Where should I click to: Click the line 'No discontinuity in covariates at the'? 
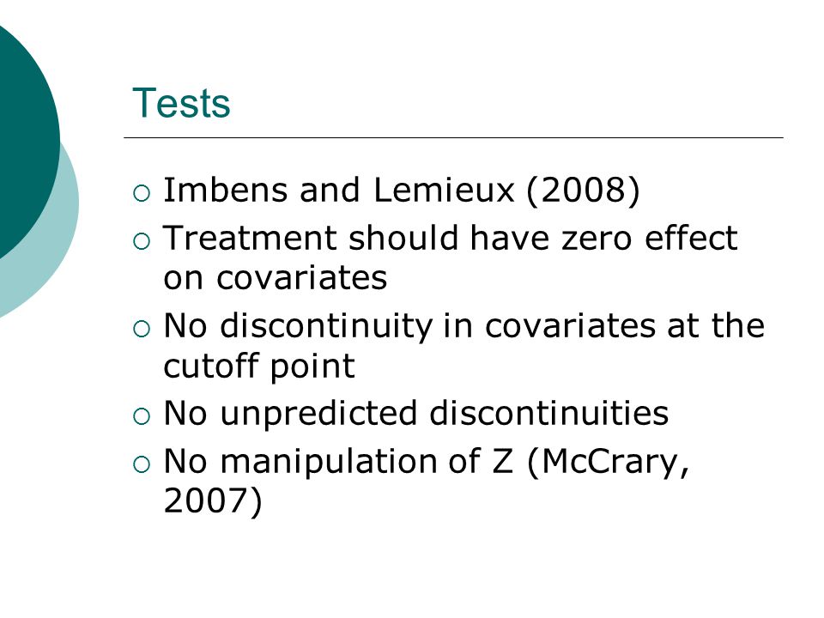464,326
